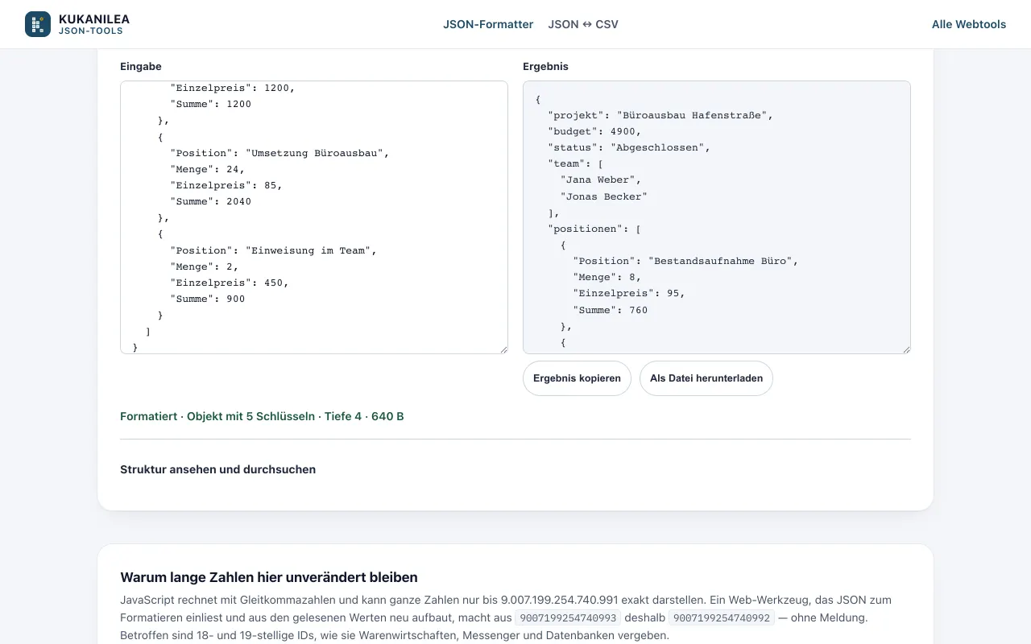
Task: Click inside the Ergebnis output area
Action: pyautogui.click(x=717, y=217)
